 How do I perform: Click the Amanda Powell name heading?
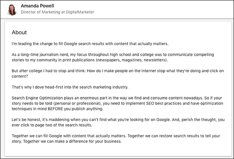pyautogui.click(x=37, y=6)
